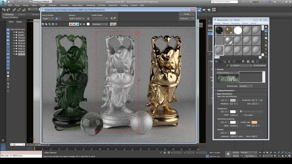Click Add Time Tag in status bar
Viewport: 292px width, 164px height.
215,156
